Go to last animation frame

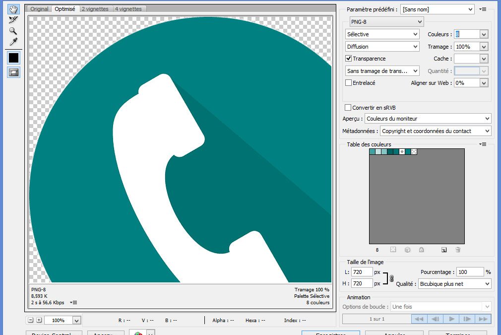pyautogui.click(x=483, y=319)
